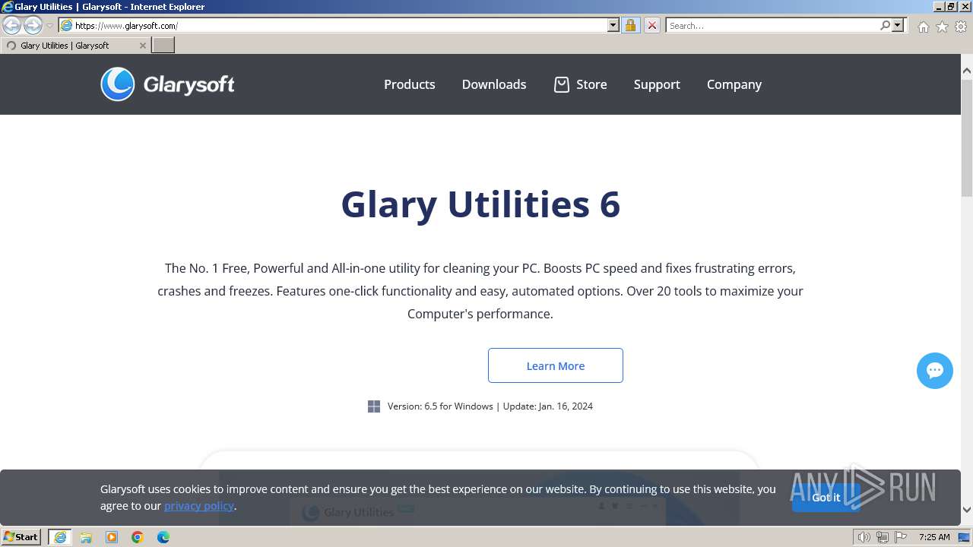Focus the browser Search box

[x=772, y=25]
